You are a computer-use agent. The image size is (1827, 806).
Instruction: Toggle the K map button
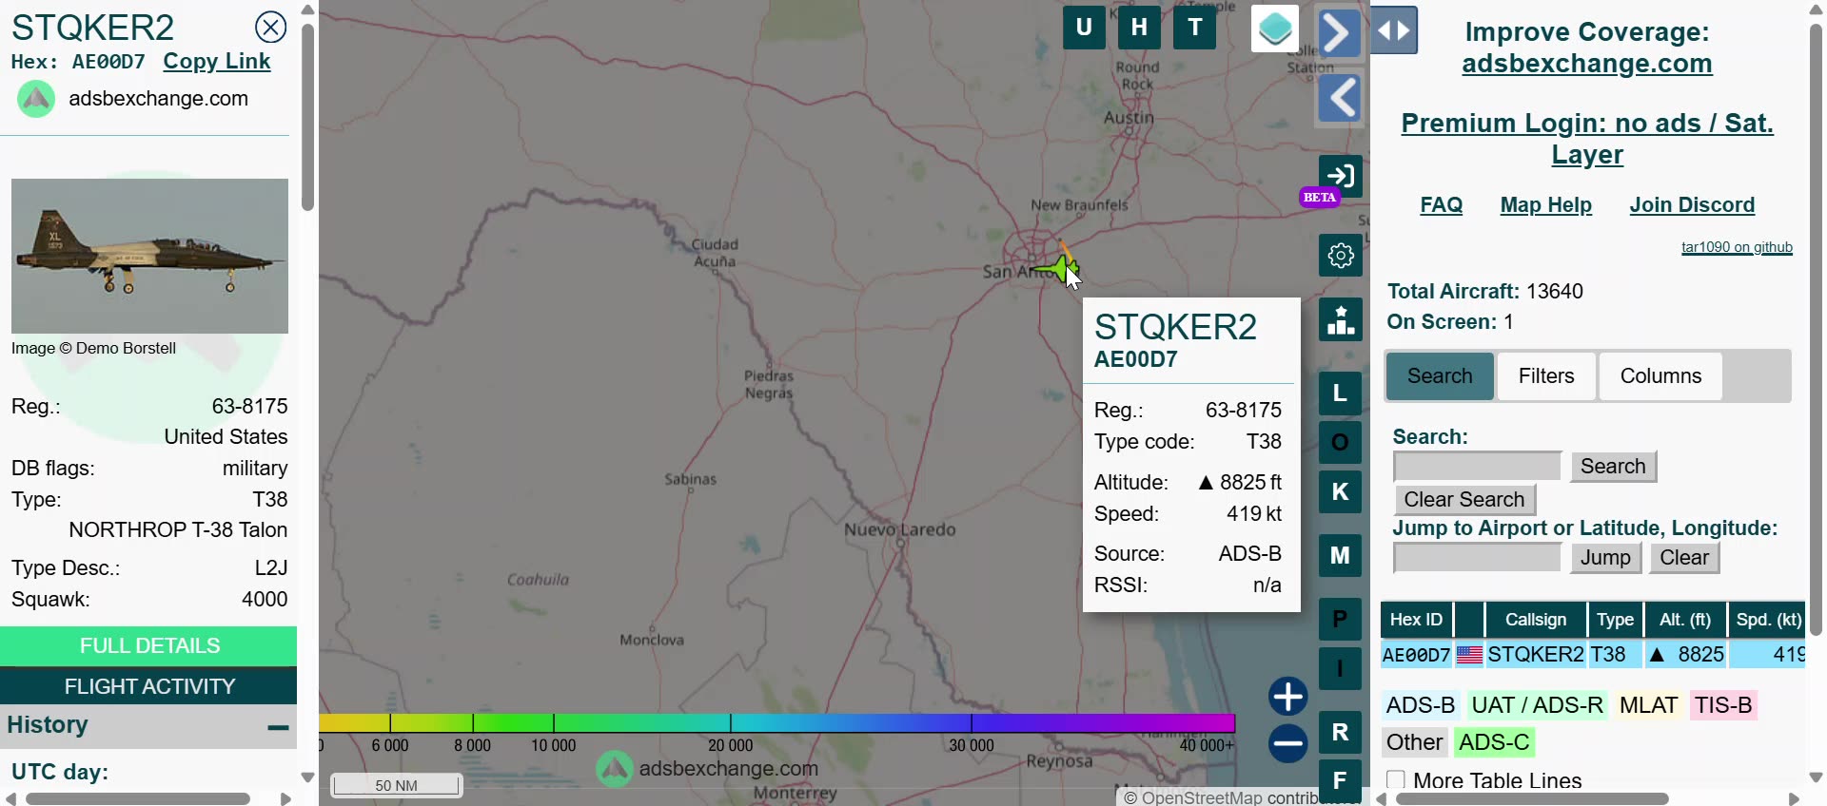[1340, 491]
